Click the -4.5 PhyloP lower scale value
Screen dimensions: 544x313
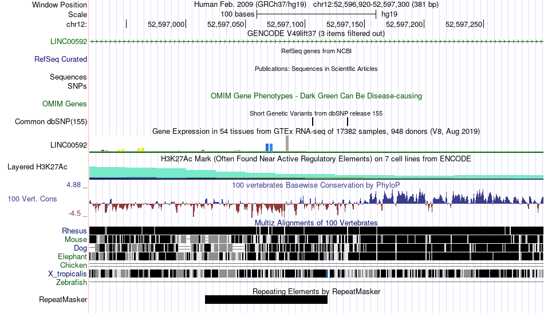(x=74, y=213)
